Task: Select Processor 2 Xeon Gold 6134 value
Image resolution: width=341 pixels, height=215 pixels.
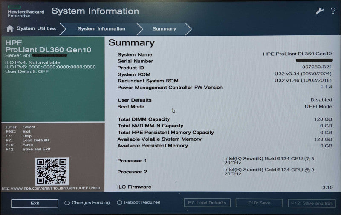Action: tap(270, 172)
